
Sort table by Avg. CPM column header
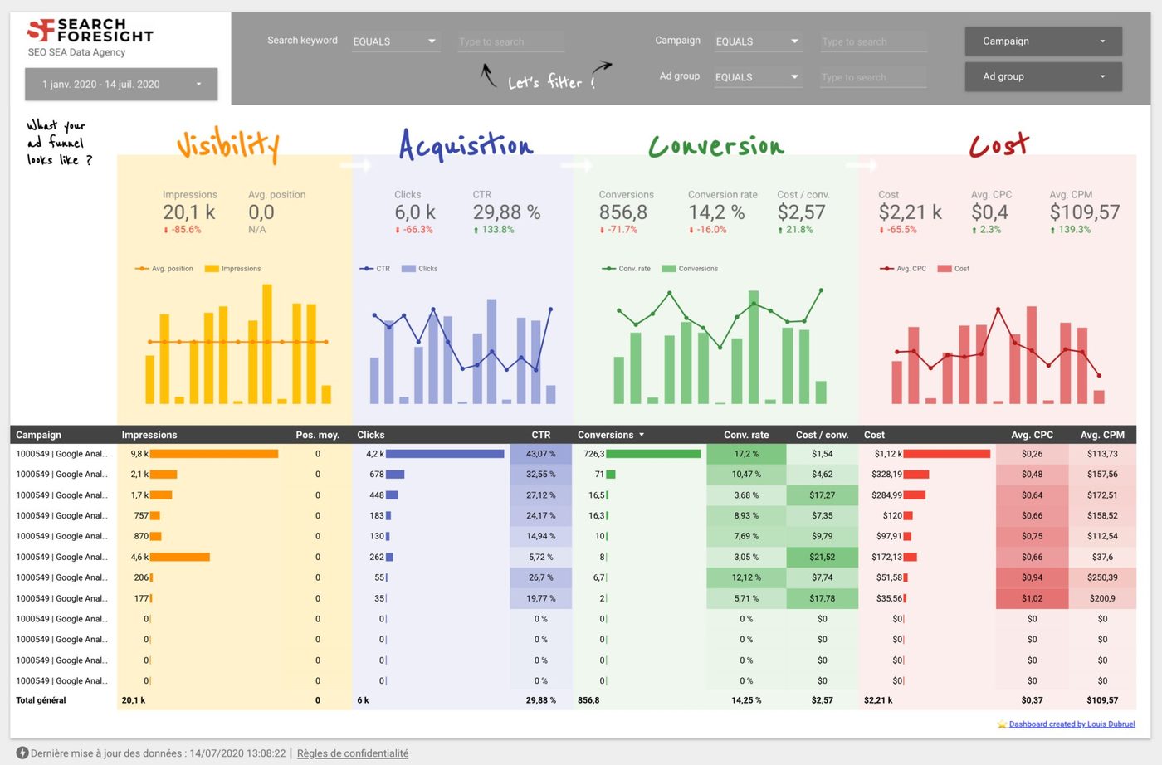[1102, 435]
